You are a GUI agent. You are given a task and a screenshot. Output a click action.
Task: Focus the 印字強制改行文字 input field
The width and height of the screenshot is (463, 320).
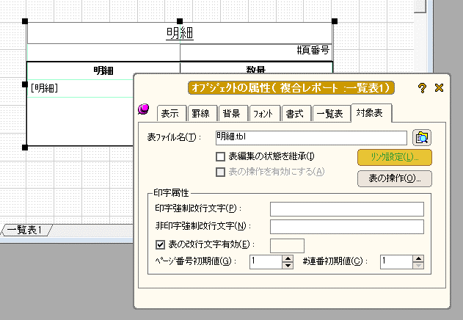(x=346, y=209)
